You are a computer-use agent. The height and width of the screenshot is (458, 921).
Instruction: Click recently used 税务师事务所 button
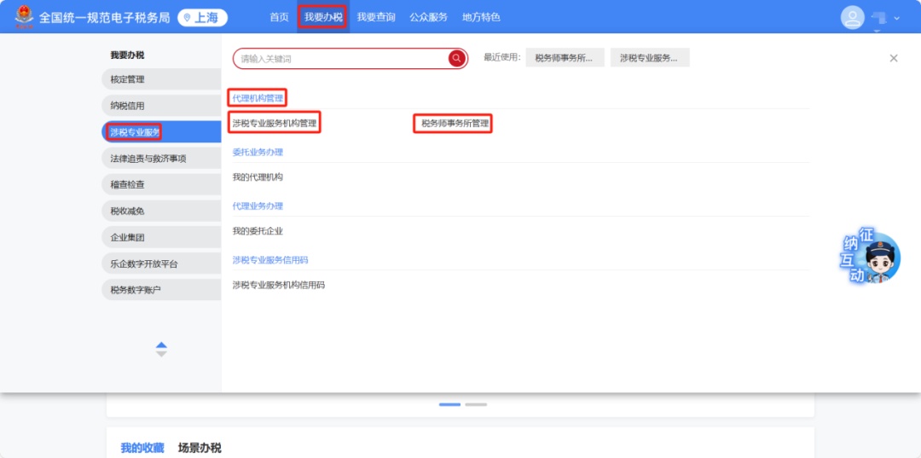pyautogui.click(x=565, y=58)
